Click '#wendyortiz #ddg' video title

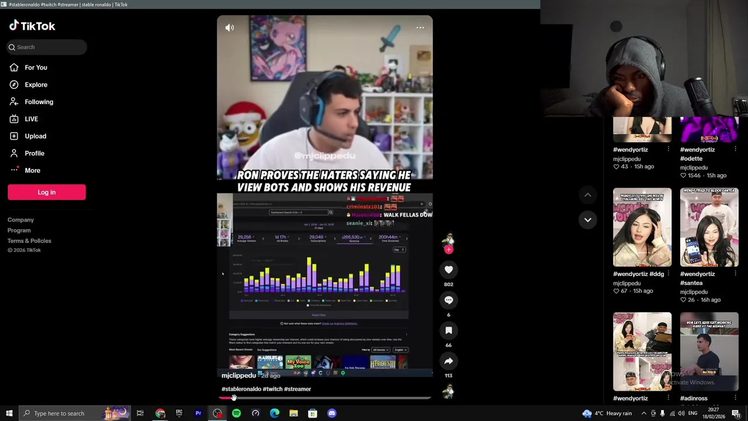pos(638,274)
